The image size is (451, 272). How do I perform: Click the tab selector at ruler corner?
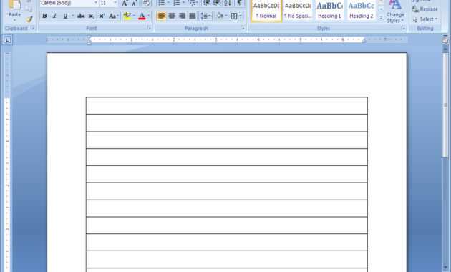click(x=7, y=39)
